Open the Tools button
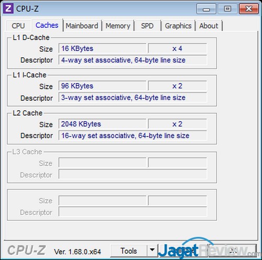Viewport: 262px width, 260px height. click(x=129, y=251)
